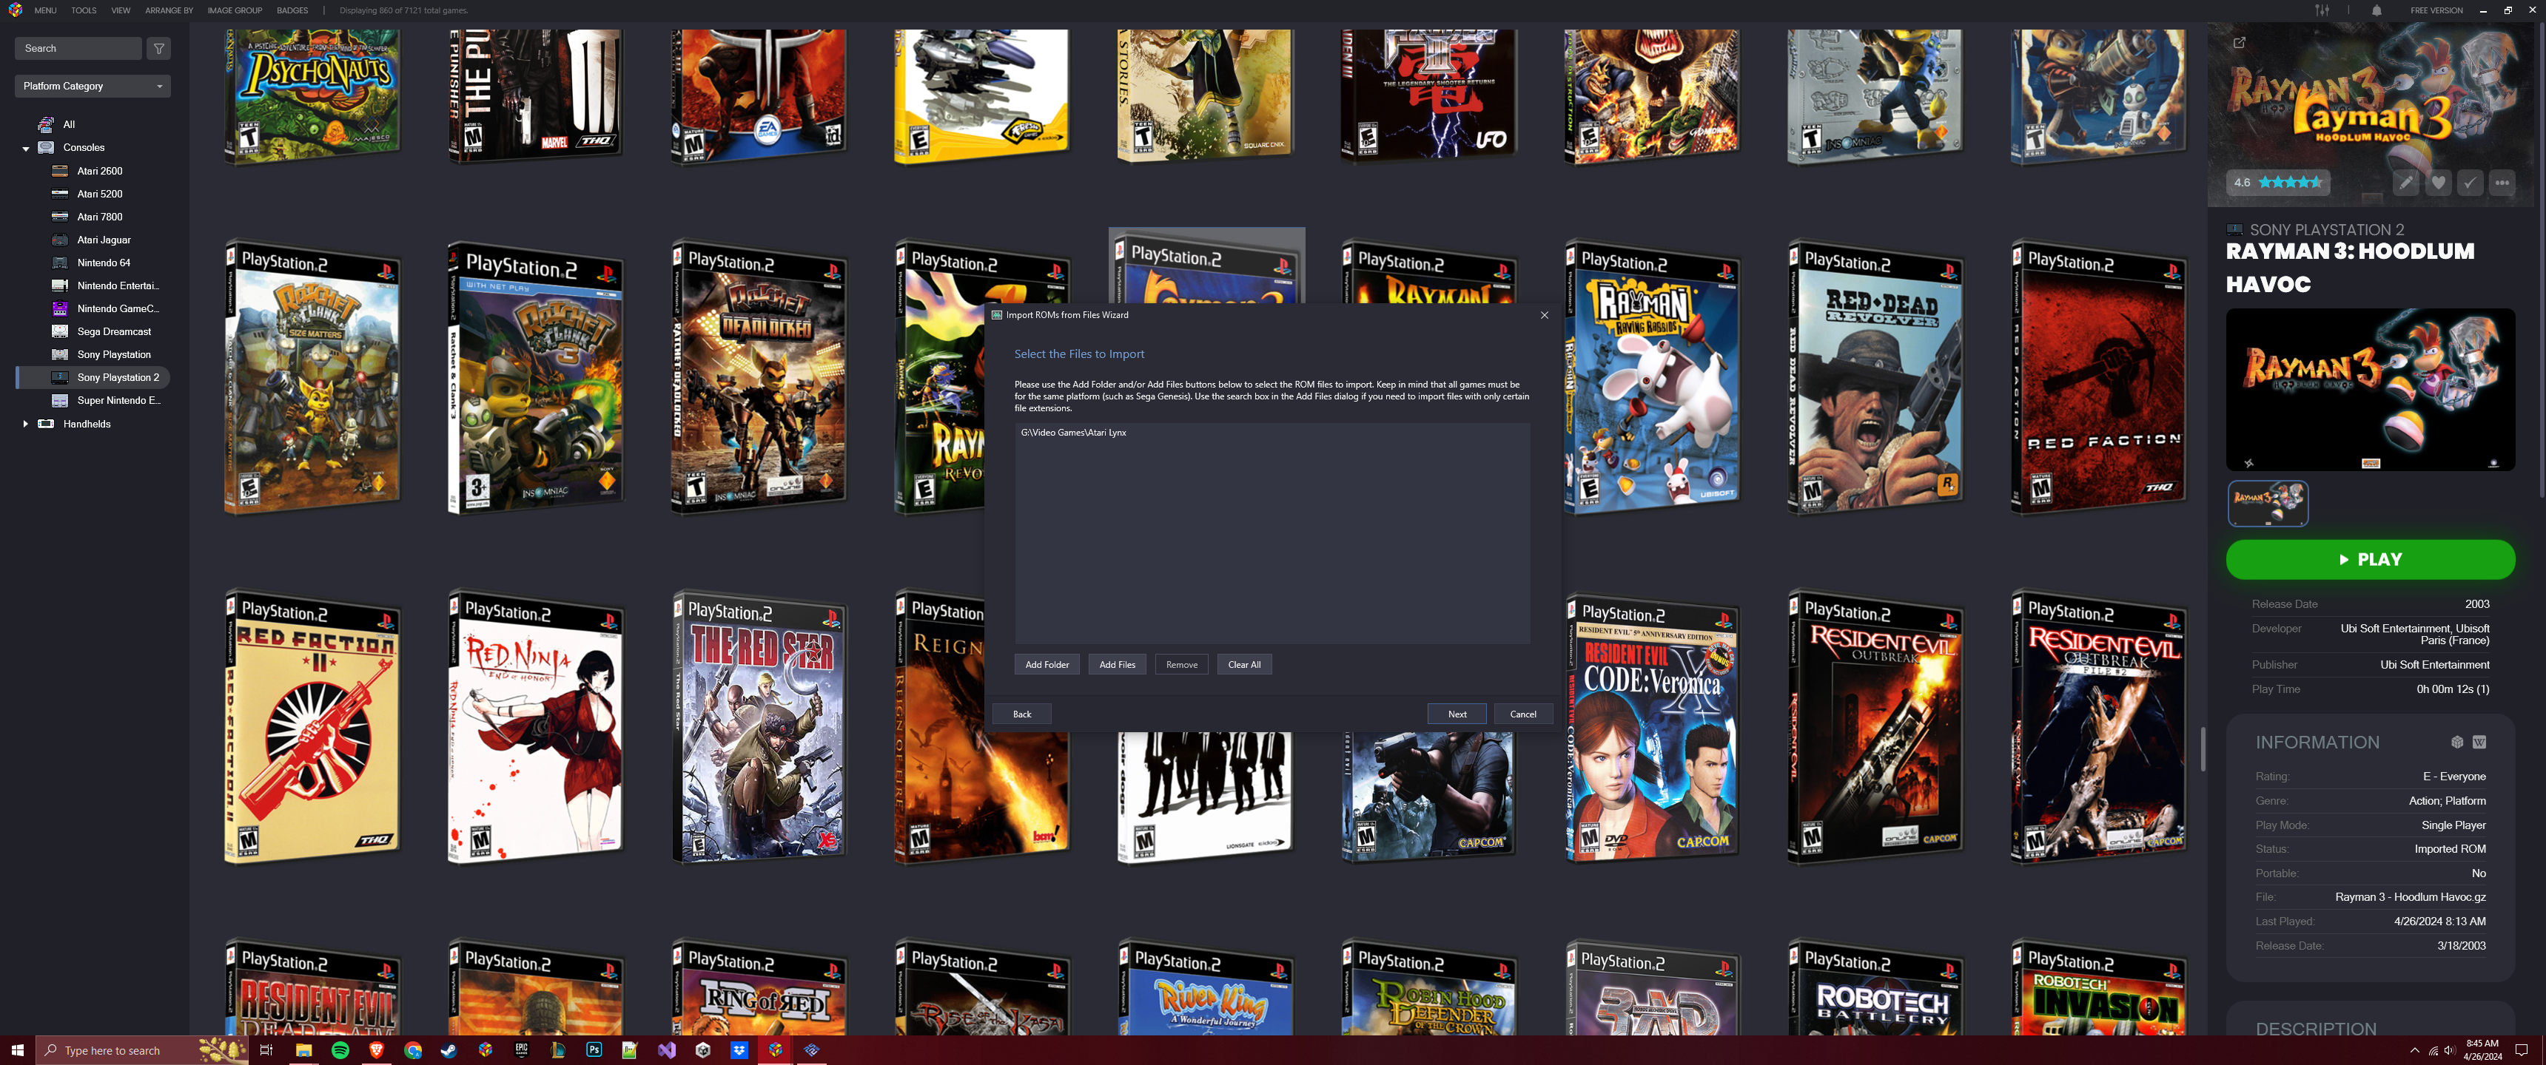Open the filter funnel icon beside Search
This screenshot has height=1065, width=2546.
pyautogui.click(x=158, y=48)
